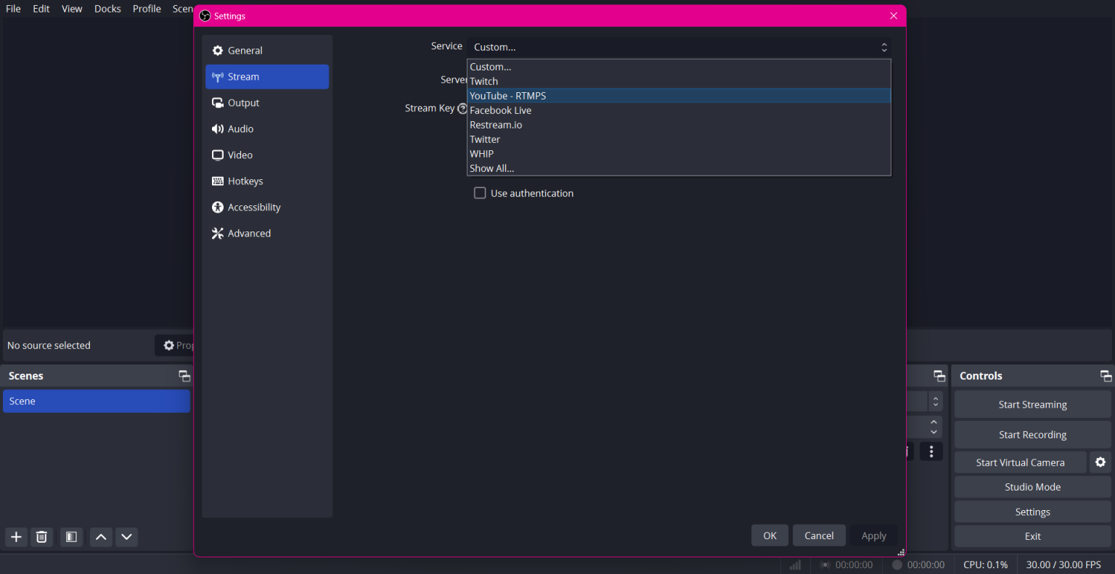Open the three-dot menu near Controls
Image resolution: width=1115 pixels, height=574 pixels.
931,451
